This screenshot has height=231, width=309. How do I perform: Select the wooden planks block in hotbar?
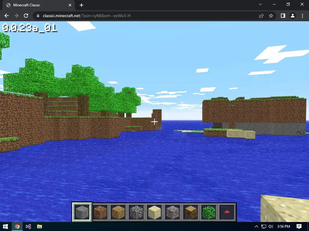click(x=118, y=212)
